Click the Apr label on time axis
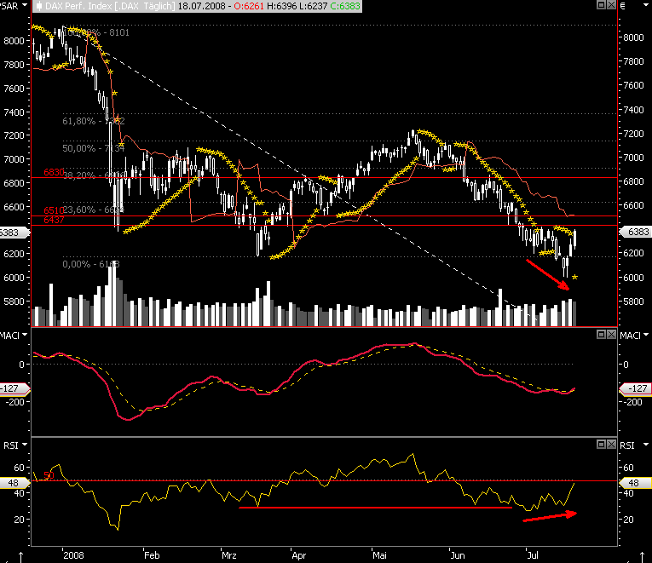The image size is (652, 563). pyautogui.click(x=299, y=555)
